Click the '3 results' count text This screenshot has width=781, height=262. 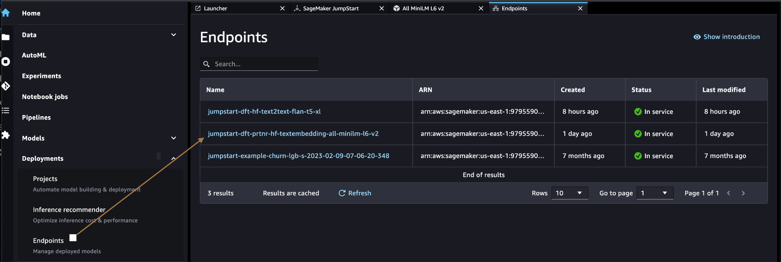220,193
